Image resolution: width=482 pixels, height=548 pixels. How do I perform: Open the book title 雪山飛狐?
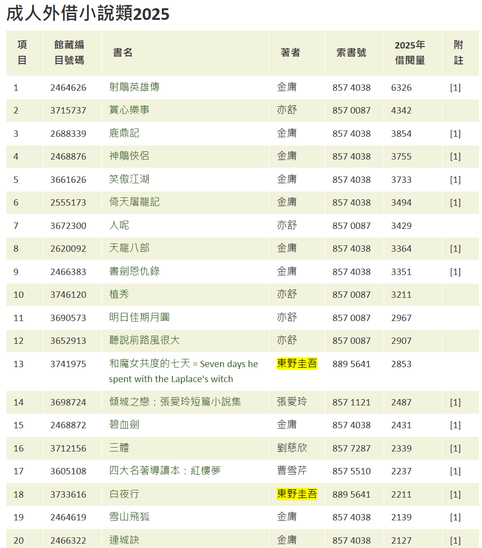tap(129, 517)
